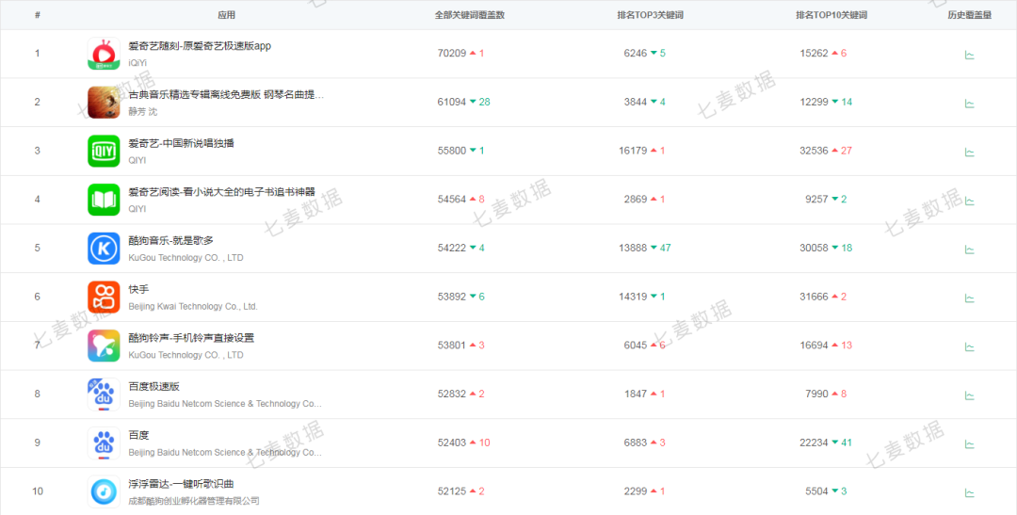Viewport: 1017px width, 515px height.
Task: Click the 快手 orange app icon
Action: coord(104,298)
